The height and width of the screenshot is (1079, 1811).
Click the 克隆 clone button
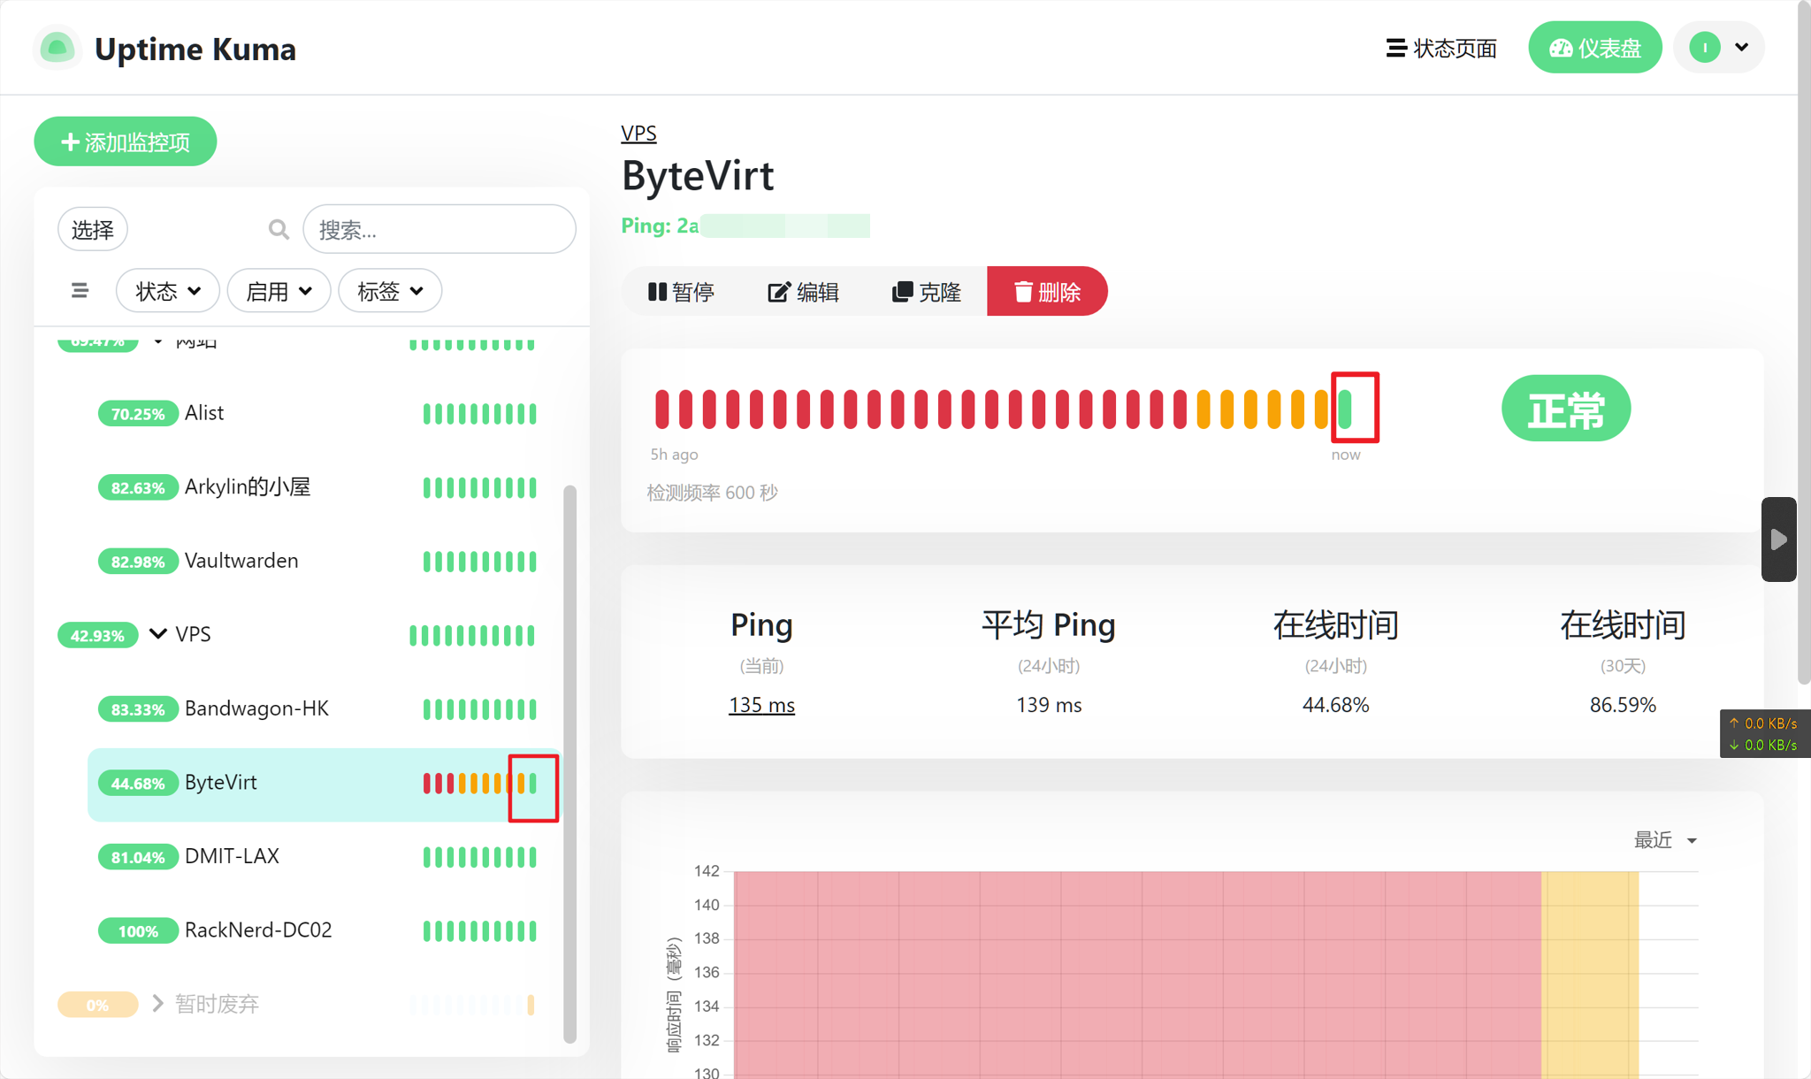tap(926, 292)
